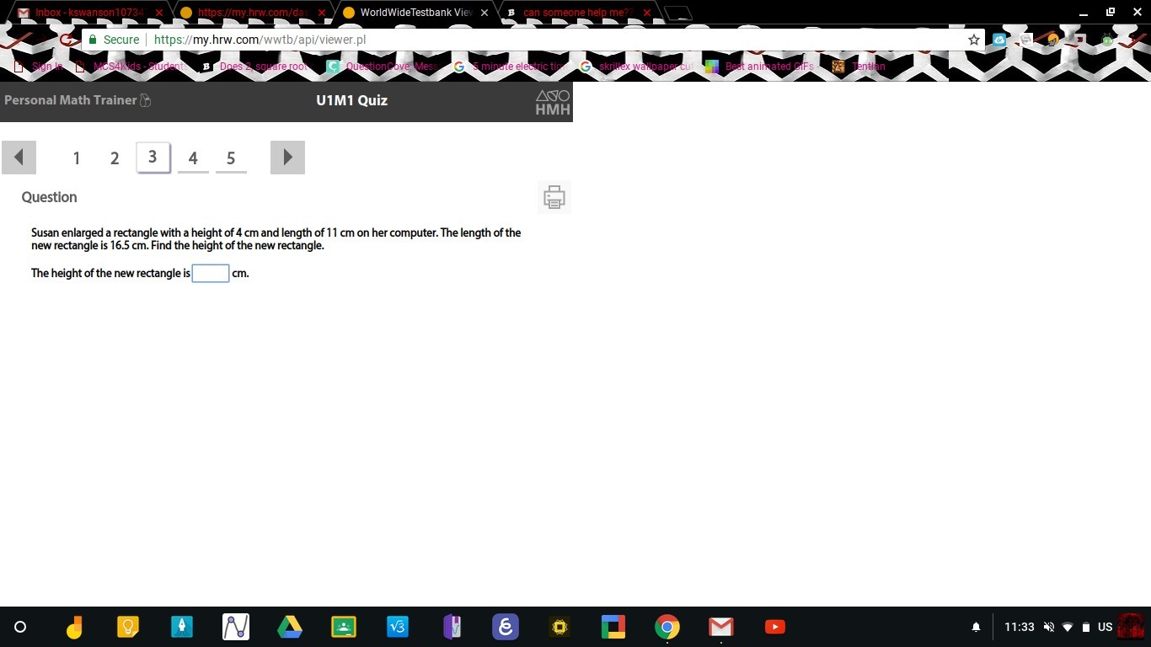Image resolution: width=1151 pixels, height=647 pixels.
Task: Open a new browser tab
Action: [678, 13]
